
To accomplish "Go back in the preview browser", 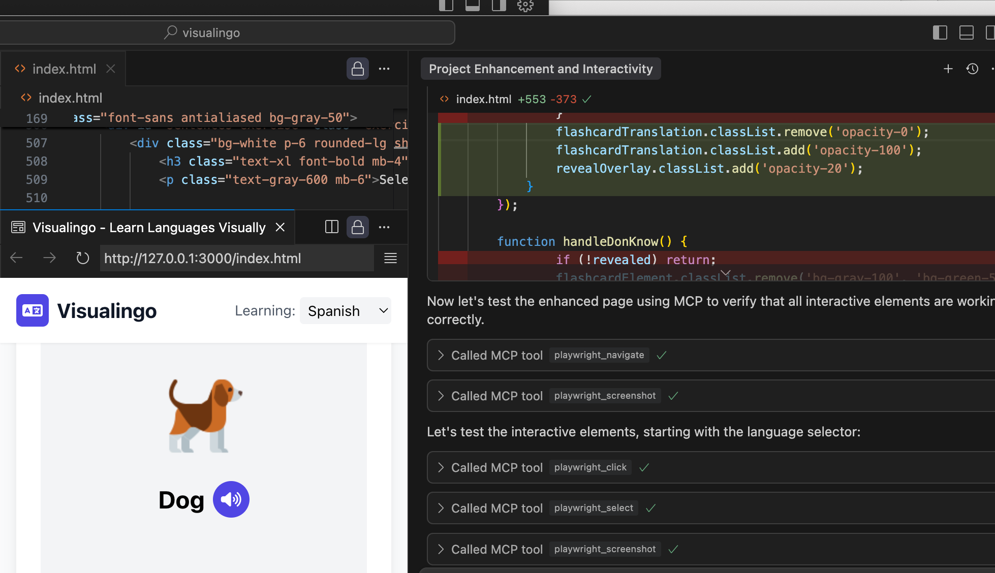I will pyautogui.click(x=16, y=259).
